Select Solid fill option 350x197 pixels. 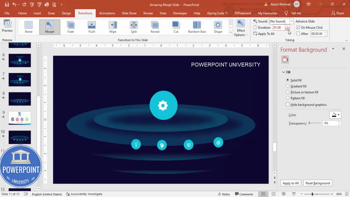click(294, 80)
